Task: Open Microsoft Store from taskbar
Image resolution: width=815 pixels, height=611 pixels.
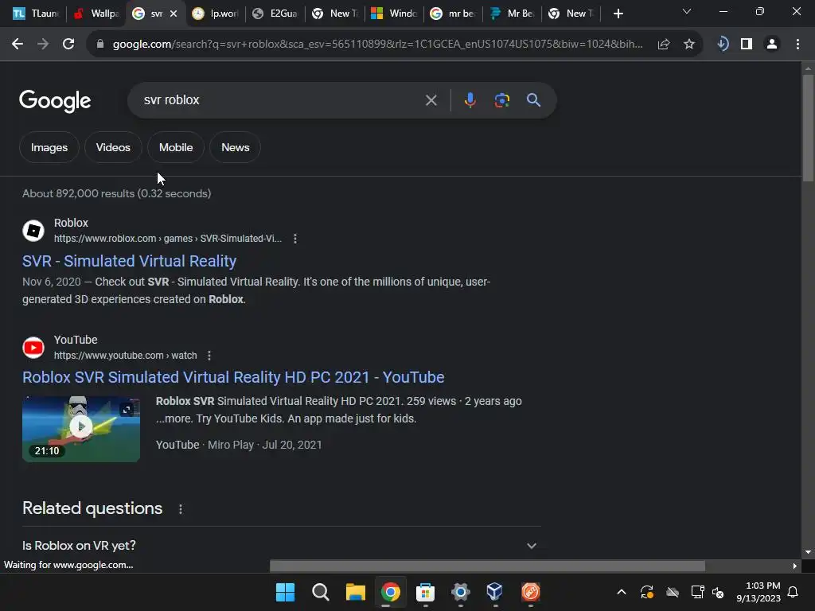Action: [x=425, y=592]
